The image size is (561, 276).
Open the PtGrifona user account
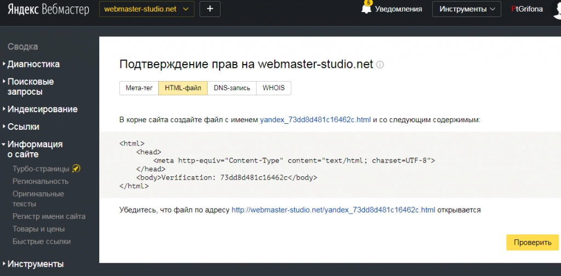pyautogui.click(x=527, y=9)
